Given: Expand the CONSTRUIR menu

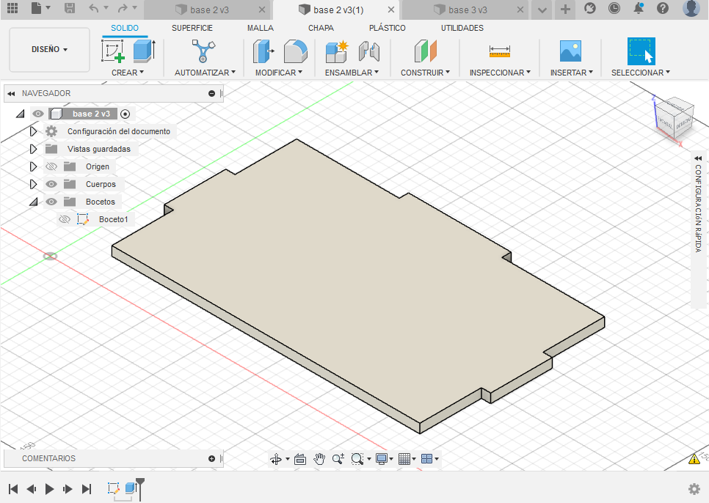Looking at the screenshot, I should 425,73.
